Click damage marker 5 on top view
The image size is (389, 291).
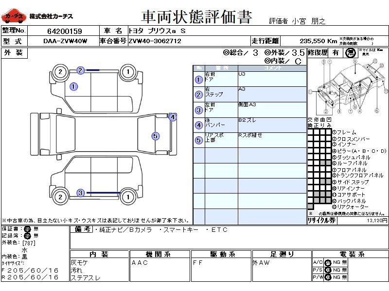pos(155,136)
